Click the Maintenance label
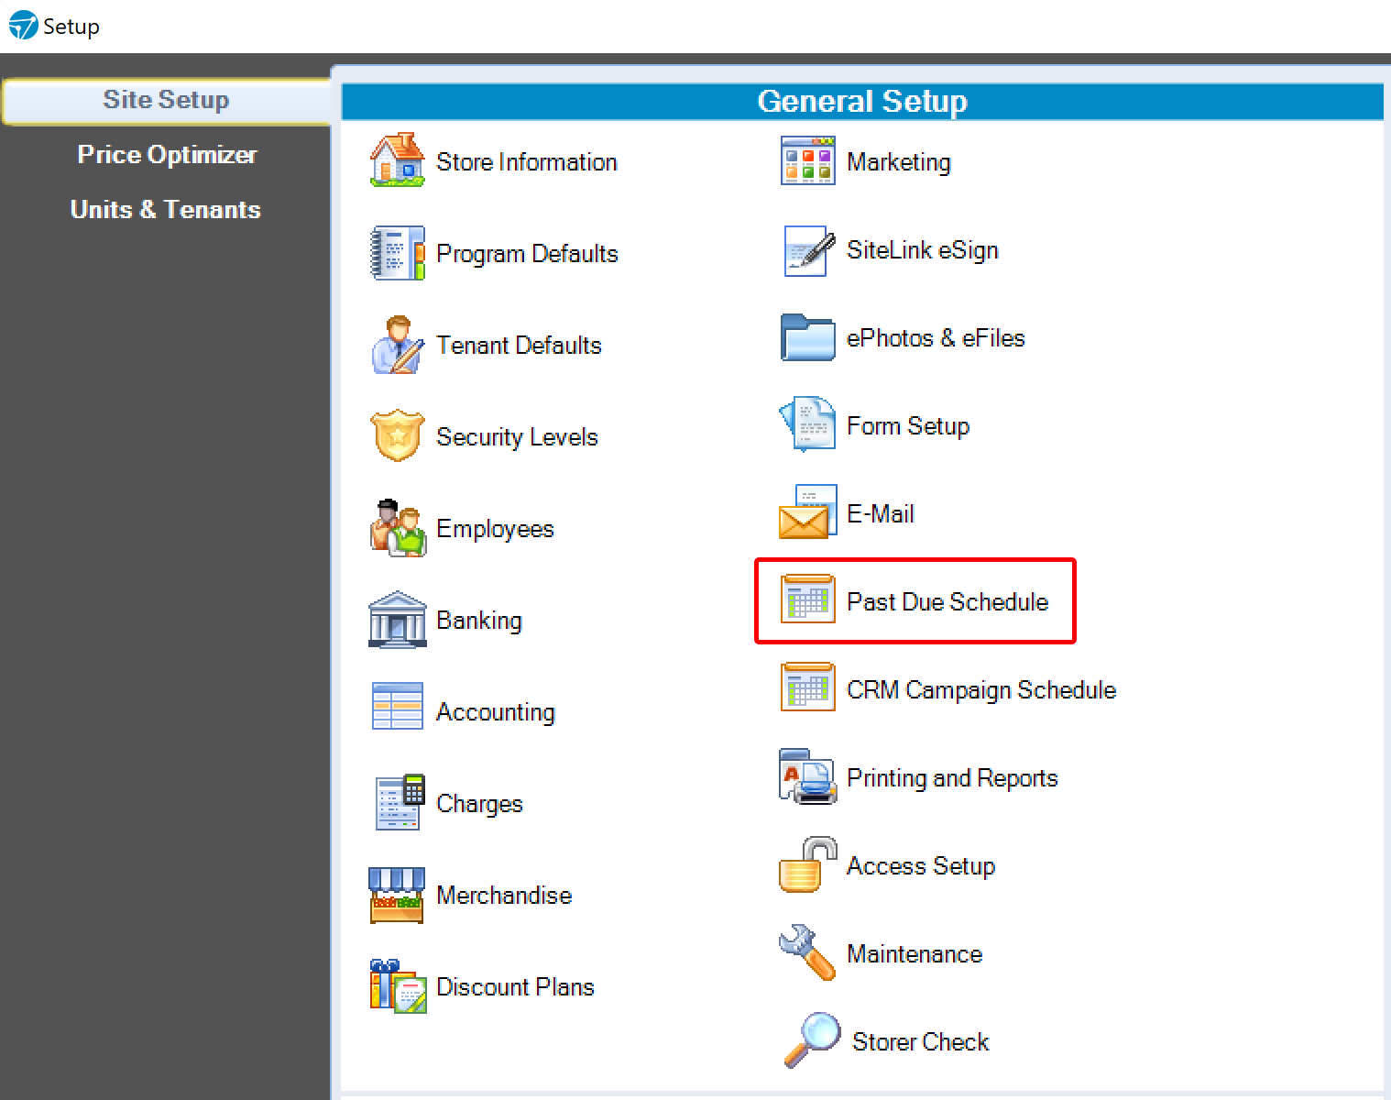Viewport: 1391px width, 1100px height. 915,954
